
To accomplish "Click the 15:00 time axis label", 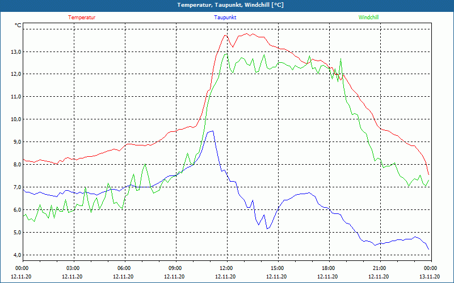I will [278, 268].
